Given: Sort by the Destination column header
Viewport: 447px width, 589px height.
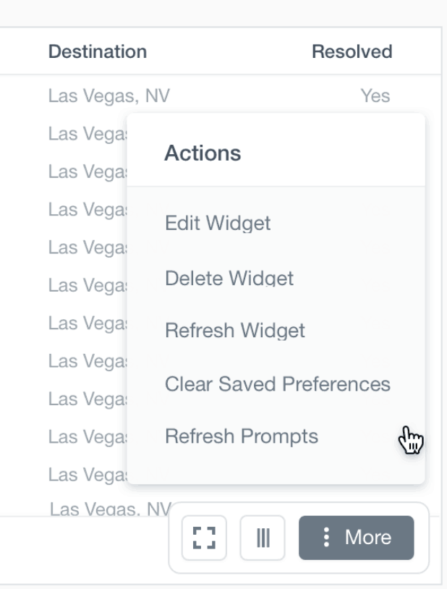Looking at the screenshot, I should click(98, 52).
